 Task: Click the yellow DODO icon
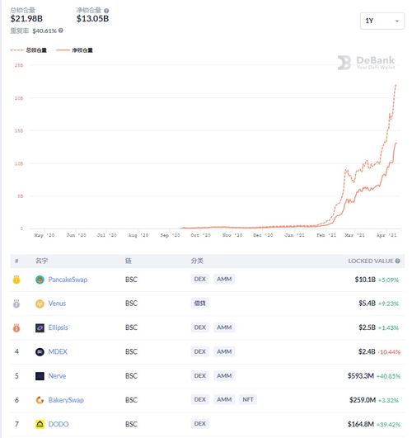tap(40, 424)
